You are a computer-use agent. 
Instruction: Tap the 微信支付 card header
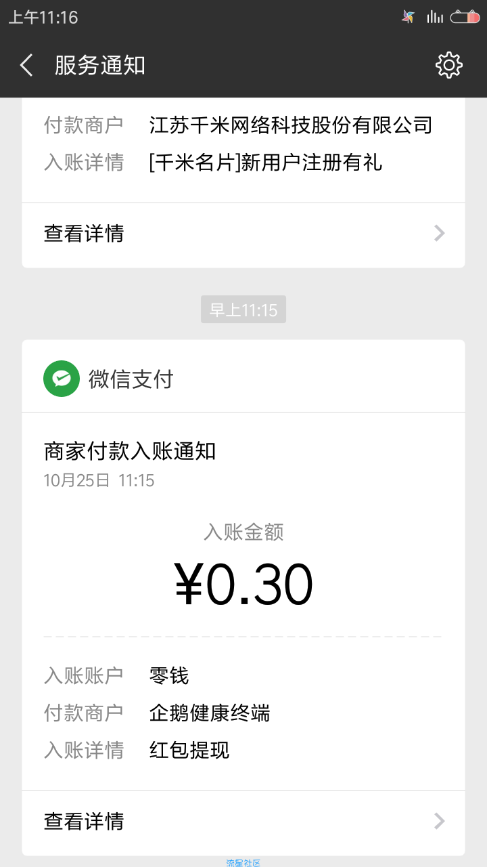click(x=243, y=378)
